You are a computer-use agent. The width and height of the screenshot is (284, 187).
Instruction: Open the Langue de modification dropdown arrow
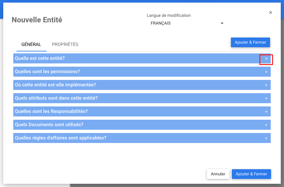point(222,23)
